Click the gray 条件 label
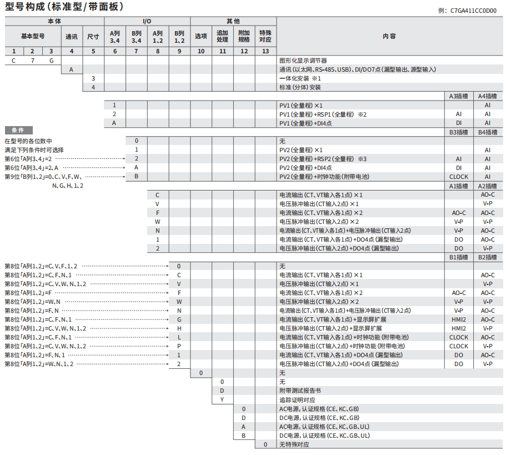506x455 pixels. pyautogui.click(x=18, y=130)
